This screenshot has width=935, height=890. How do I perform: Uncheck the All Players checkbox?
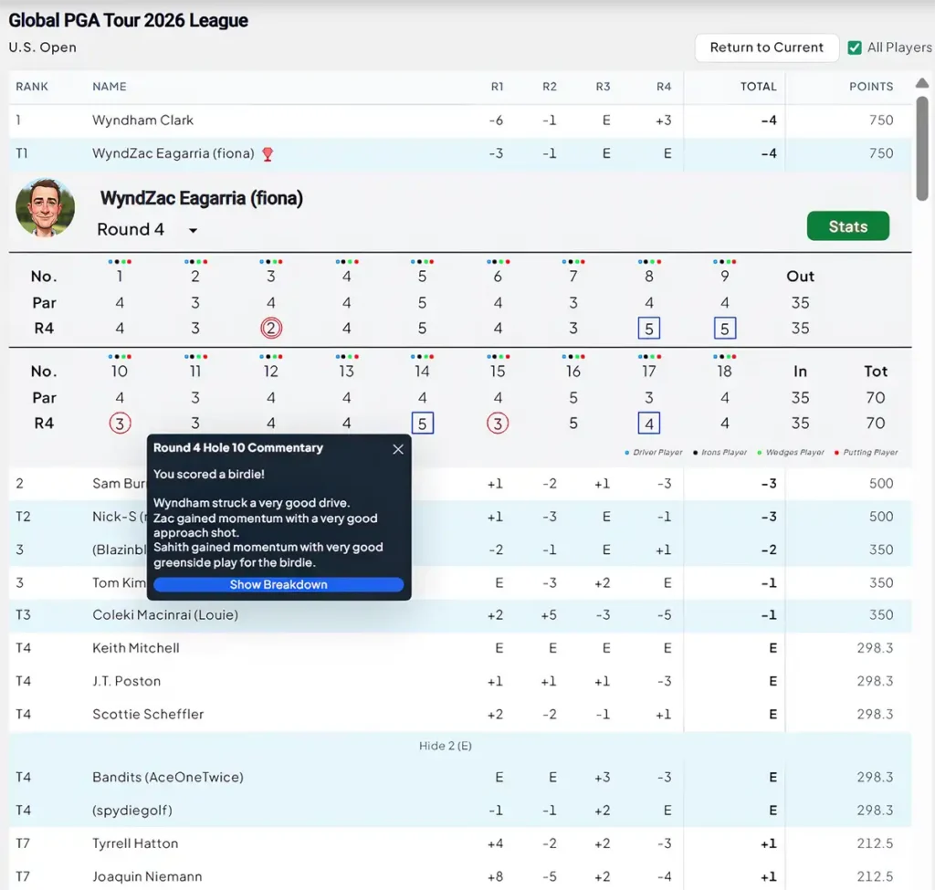click(x=855, y=47)
